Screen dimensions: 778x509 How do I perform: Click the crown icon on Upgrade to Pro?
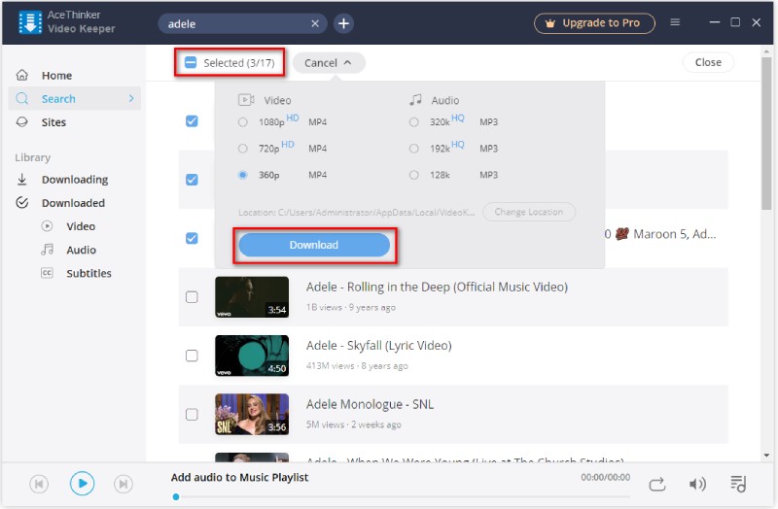(549, 23)
